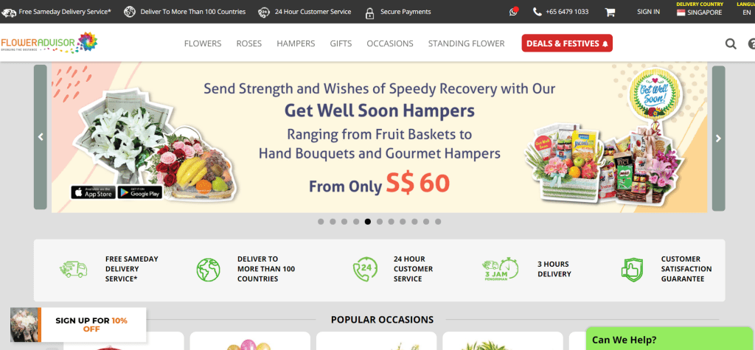Click the green delivery truck icon
Screen dimensions: 755x350
(73, 269)
